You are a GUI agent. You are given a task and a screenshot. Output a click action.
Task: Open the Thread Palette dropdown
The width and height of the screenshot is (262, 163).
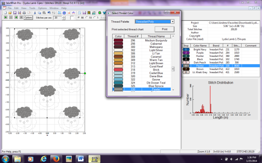[x=173, y=22]
